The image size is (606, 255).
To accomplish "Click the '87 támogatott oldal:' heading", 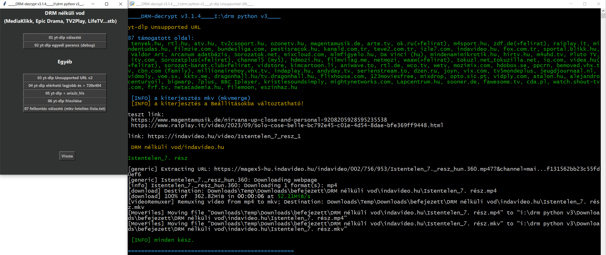I will pos(161,38).
